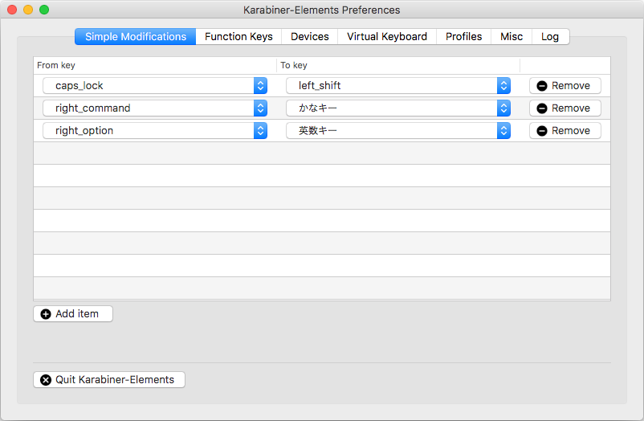Go to the Virtual Keyboard tab

tap(387, 37)
